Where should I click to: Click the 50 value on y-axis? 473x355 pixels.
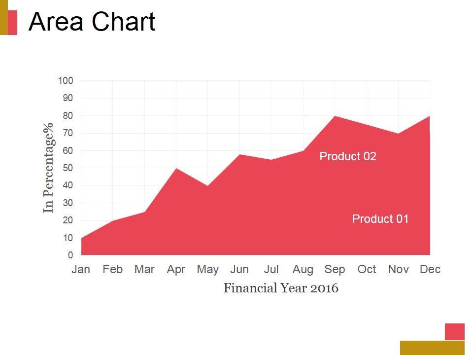point(68,168)
